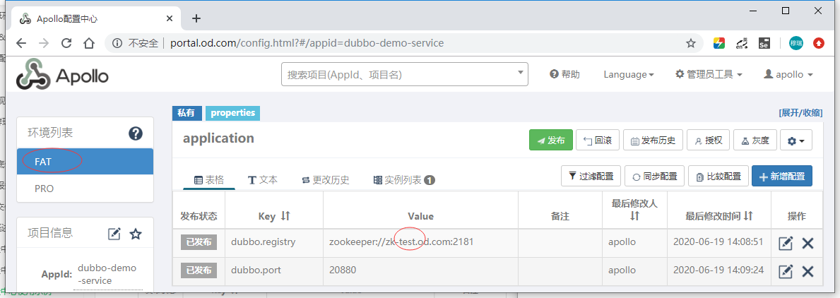Switch to the 更改历史 tab

point(326,180)
